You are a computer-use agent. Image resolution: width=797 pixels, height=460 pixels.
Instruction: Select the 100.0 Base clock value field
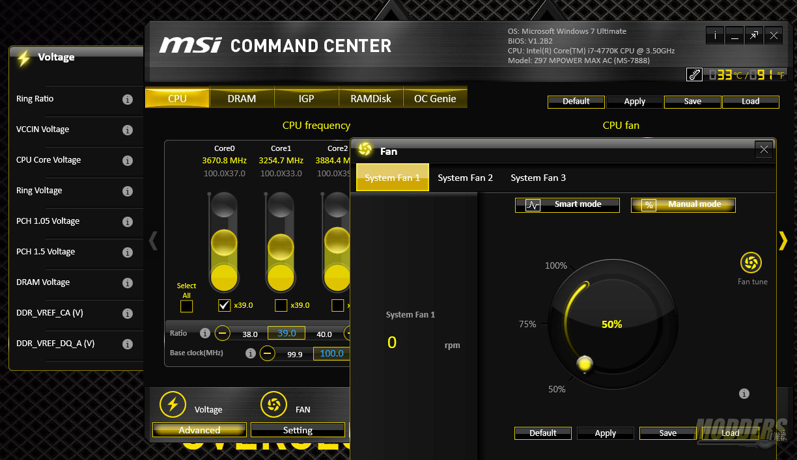pos(331,353)
